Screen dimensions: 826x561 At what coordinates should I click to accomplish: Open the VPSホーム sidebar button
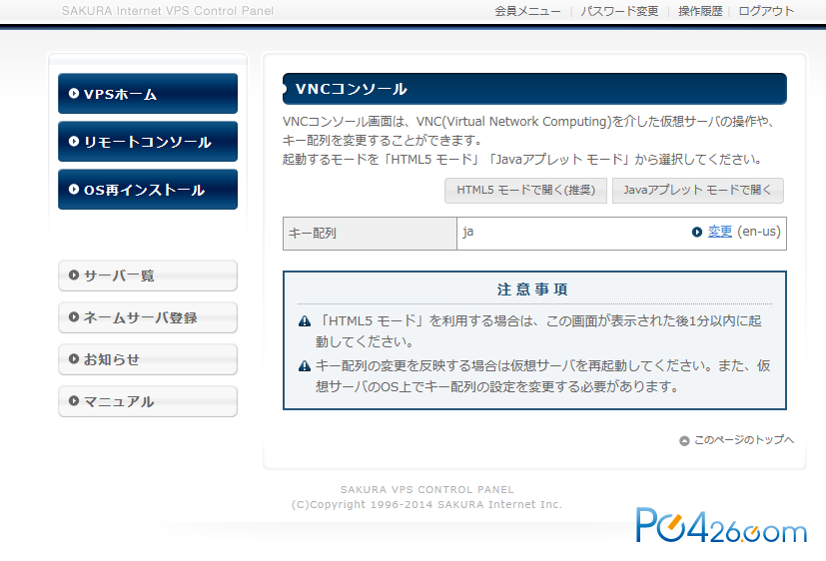click(148, 94)
